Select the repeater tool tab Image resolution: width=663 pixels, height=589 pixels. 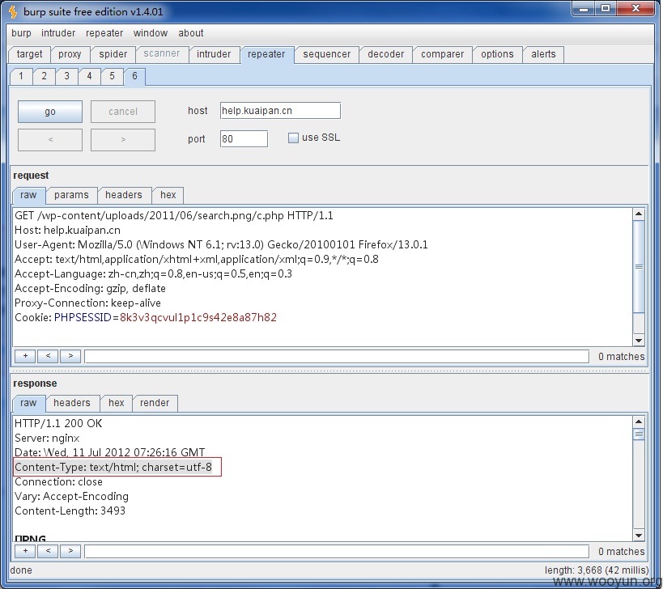[266, 54]
